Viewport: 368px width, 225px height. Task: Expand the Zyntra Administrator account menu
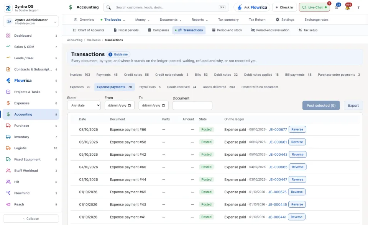tap(31, 21)
